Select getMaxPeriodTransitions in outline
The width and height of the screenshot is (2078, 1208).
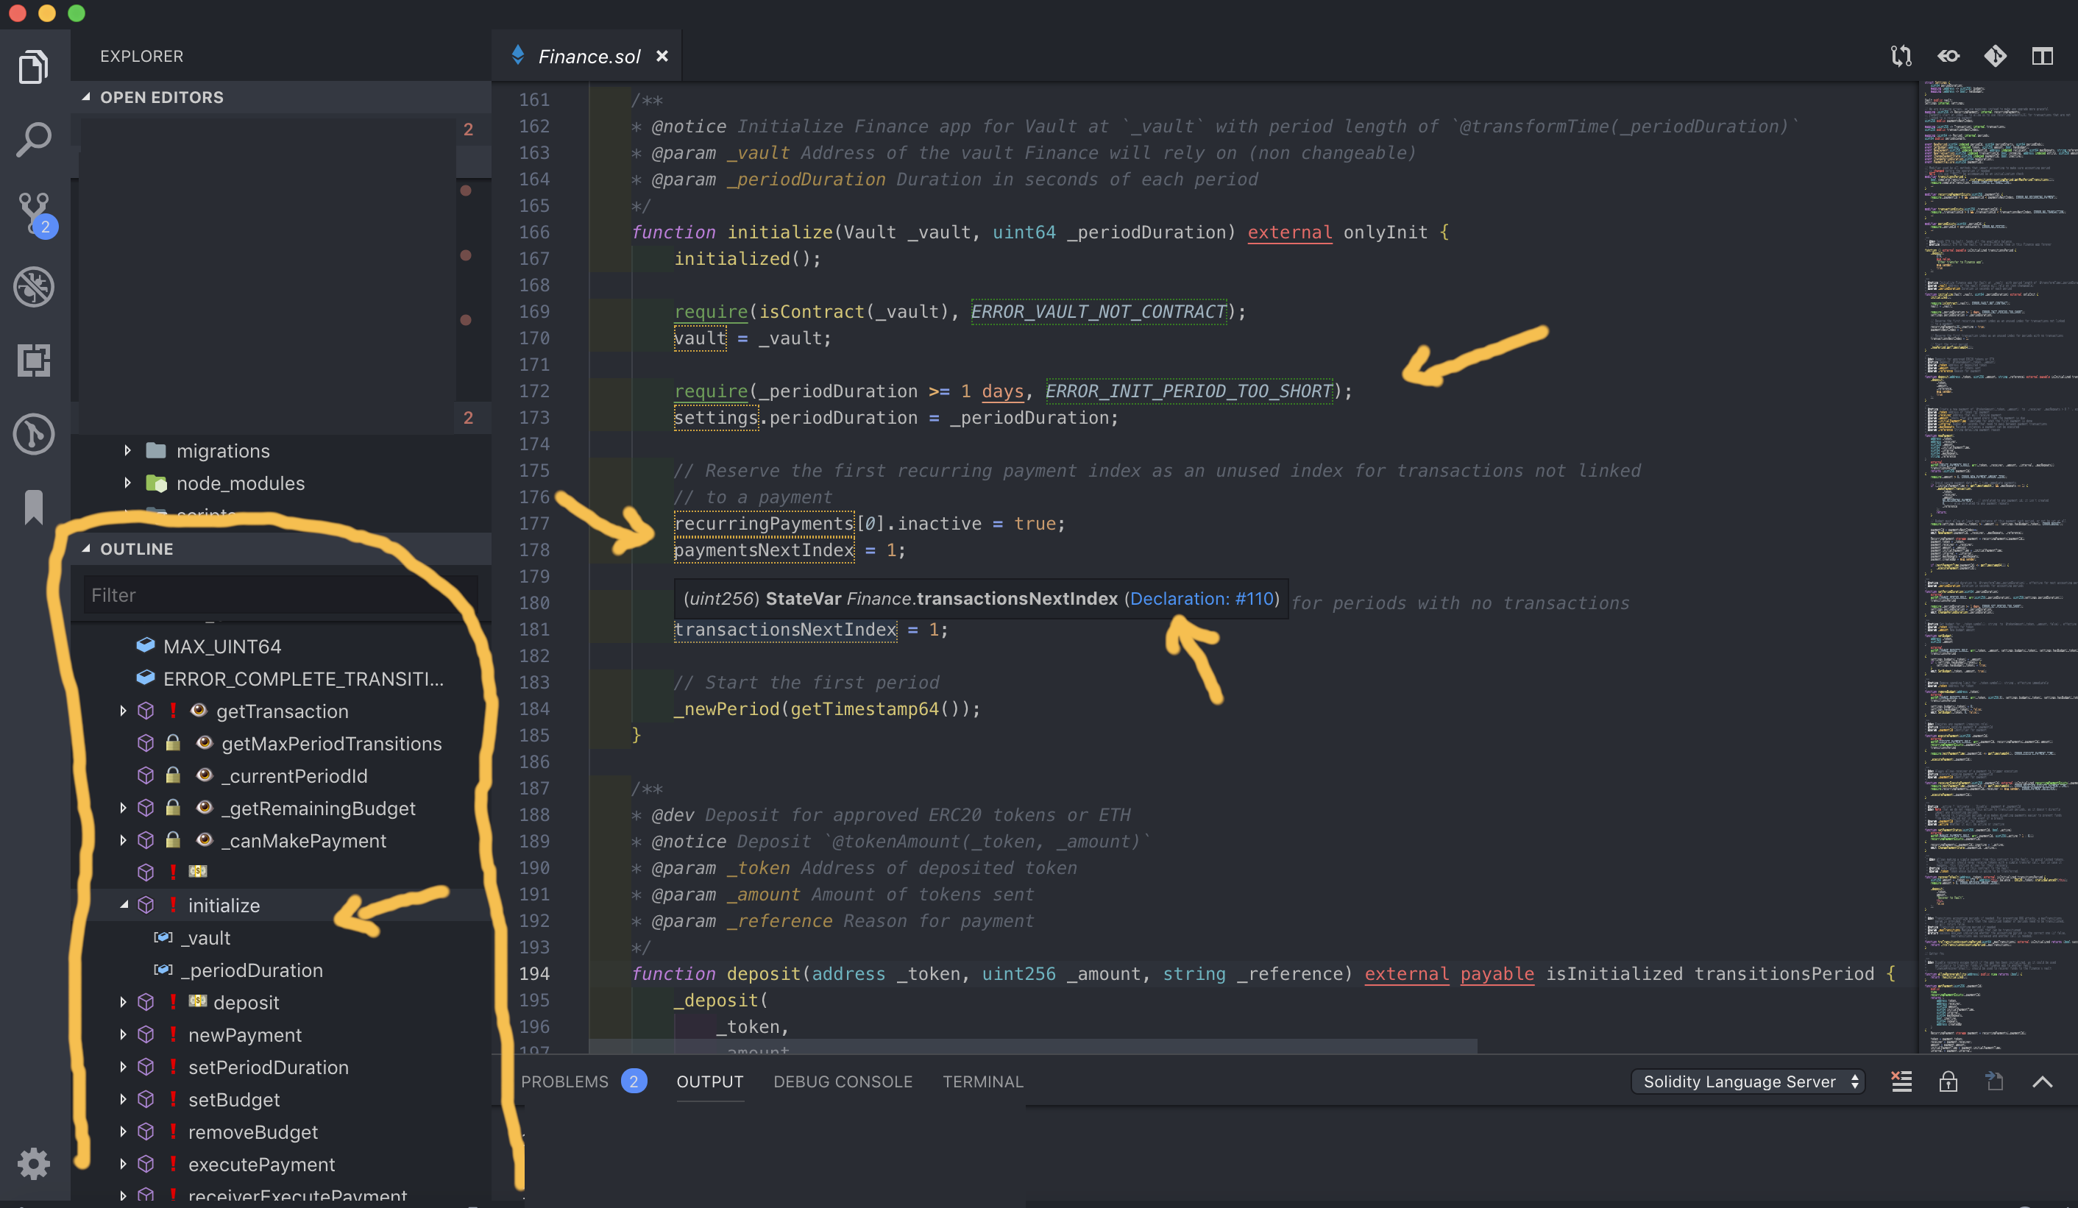(331, 743)
